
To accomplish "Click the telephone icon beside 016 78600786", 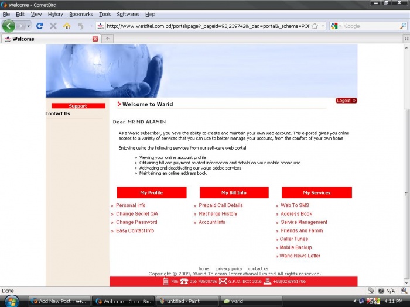I will (184, 281).
